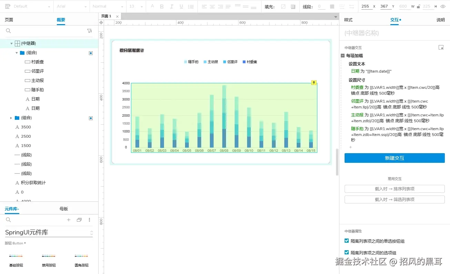Toggle 隔离列表项之间的单选按钮组 checkbox
Image resolution: width=450 pixels, height=274 pixels.
click(x=347, y=241)
